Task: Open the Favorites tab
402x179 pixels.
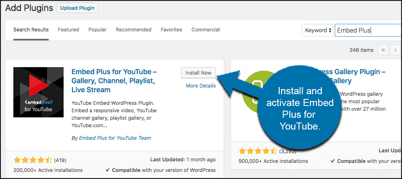Action: click(172, 30)
